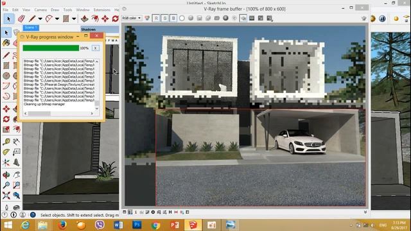Image resolution: width=411 pixels, height=231 pixels.
Task: Select the Axes tool in left toolbar
Action: (x=6, y=162)
